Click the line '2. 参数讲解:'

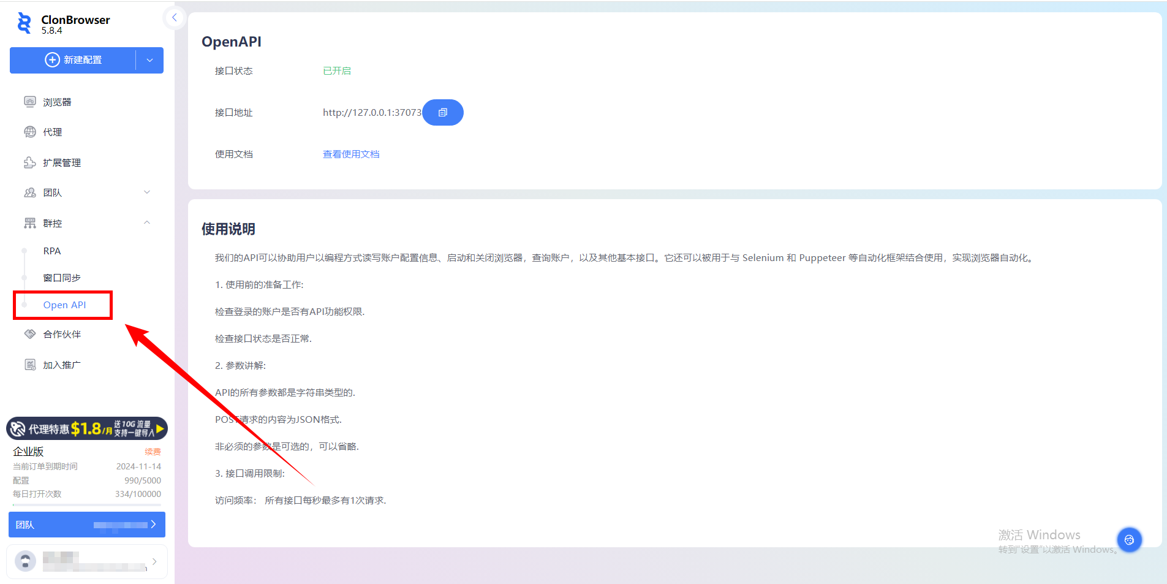click(x=240, y=365)
